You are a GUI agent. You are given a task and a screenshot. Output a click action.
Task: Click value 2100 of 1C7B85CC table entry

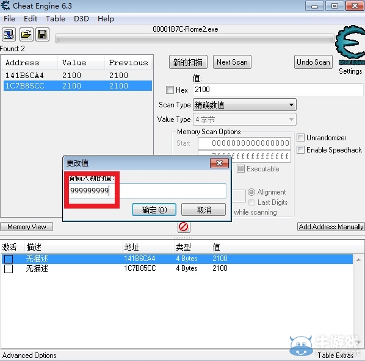coord(220,268)
